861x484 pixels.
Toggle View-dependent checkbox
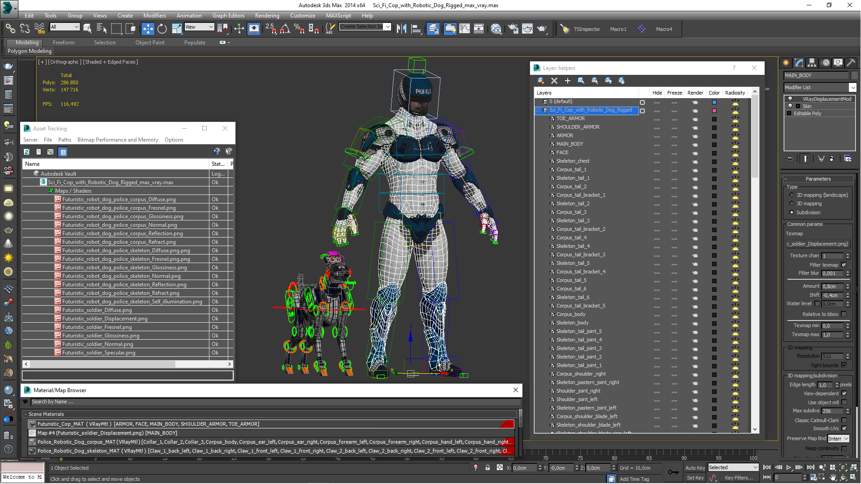coord(844,393)
